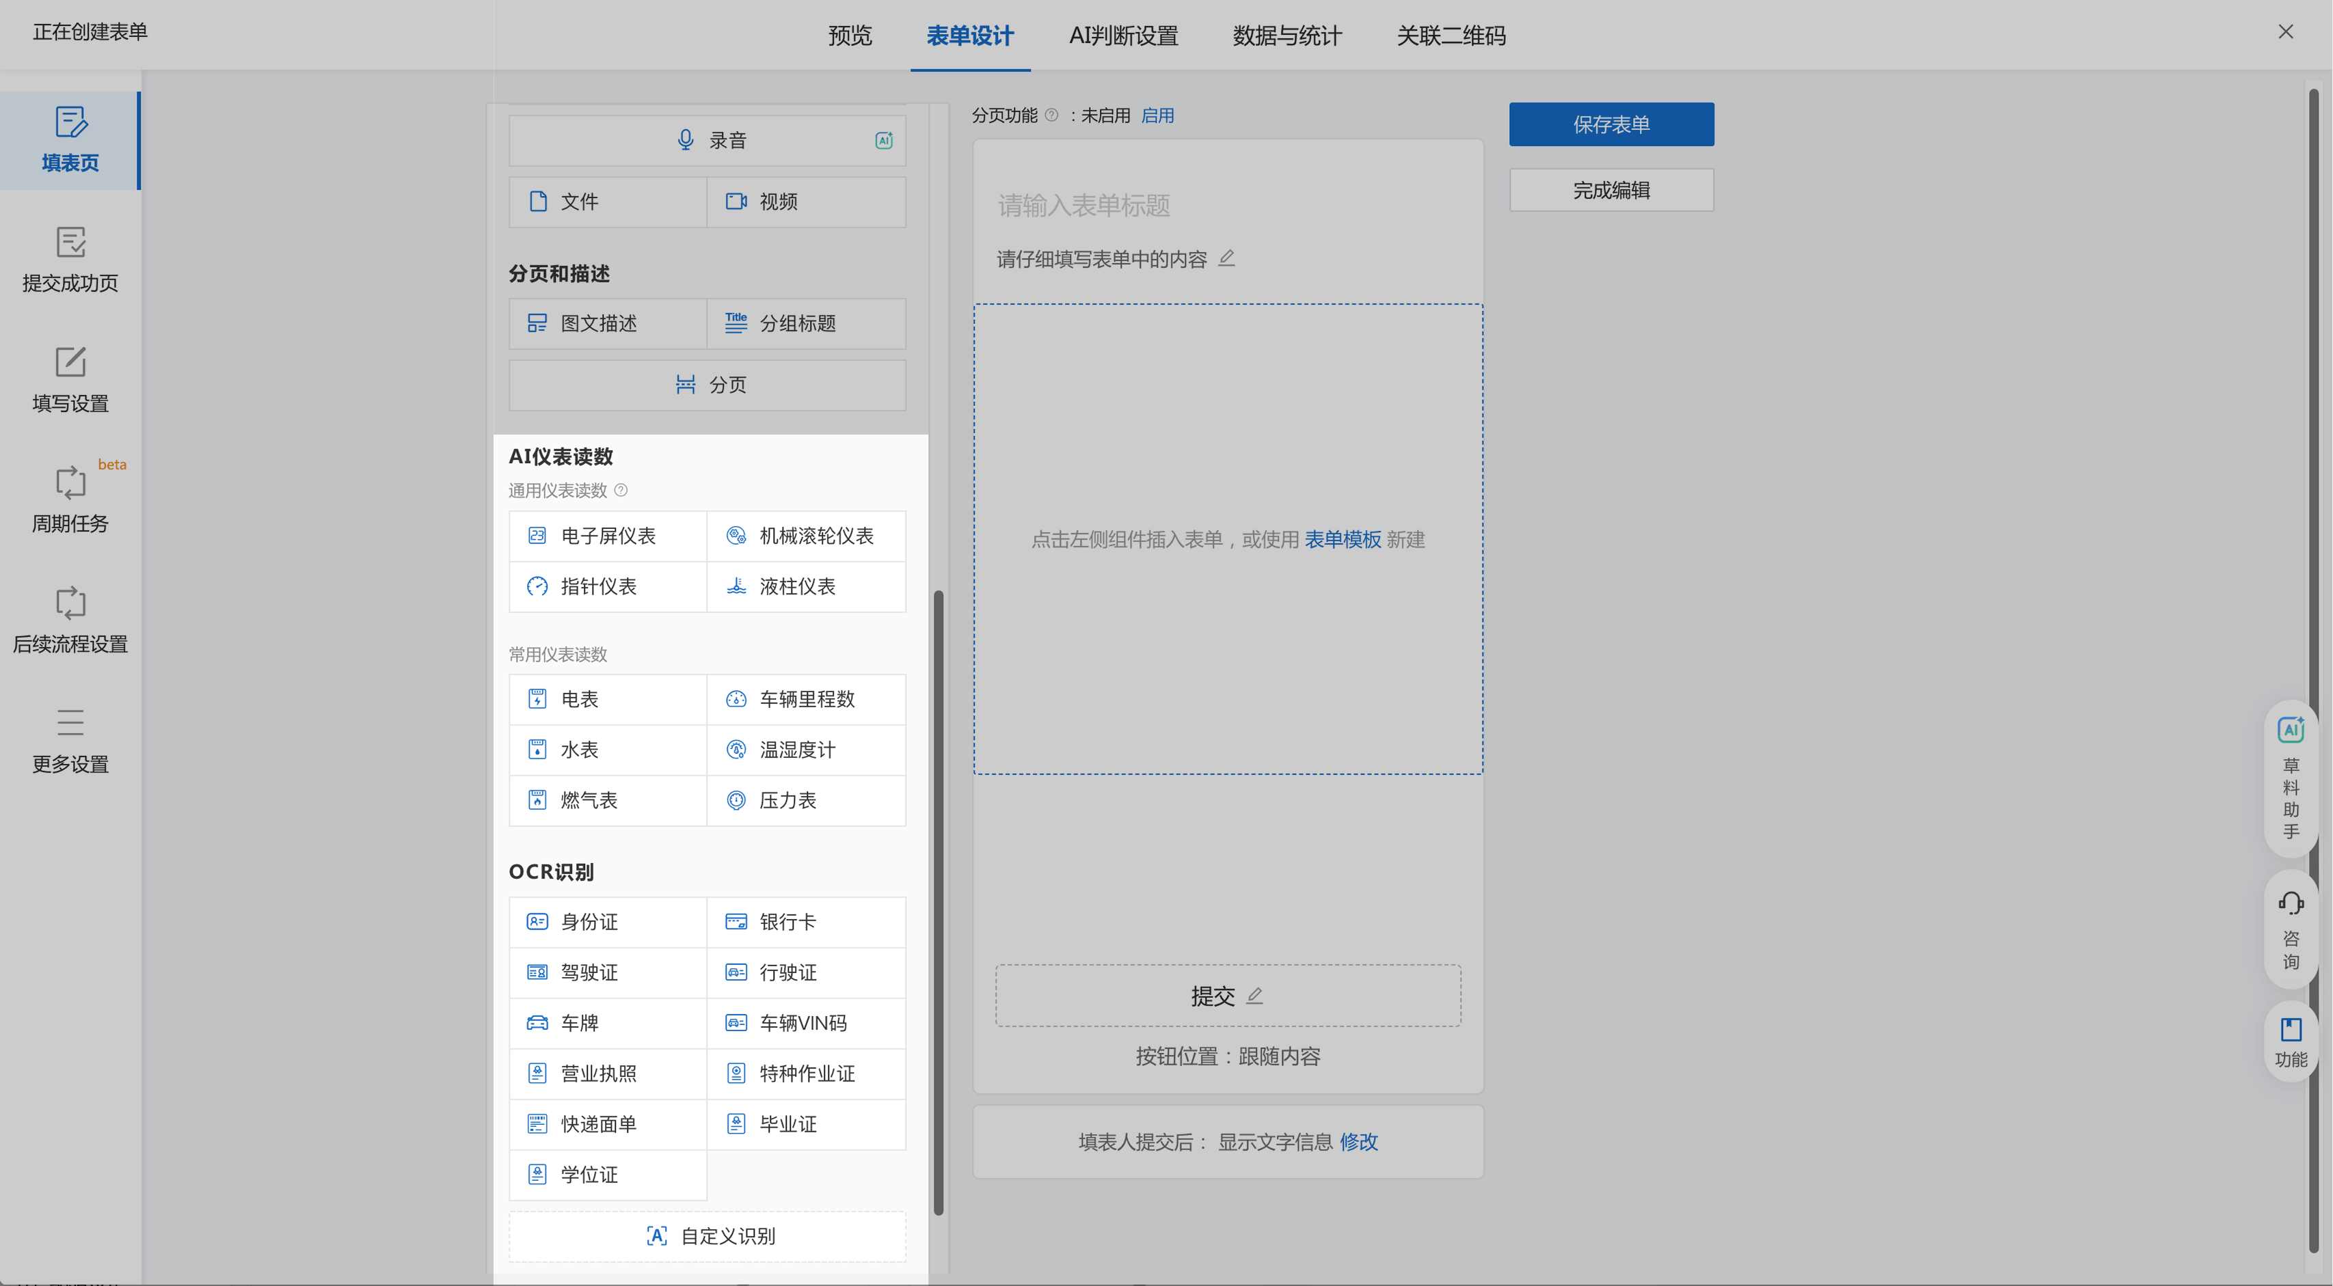Switch to the 数据与统计 tab
The height and width of the screenshot is (1286, 2333).
click(x=1287, y=36)
